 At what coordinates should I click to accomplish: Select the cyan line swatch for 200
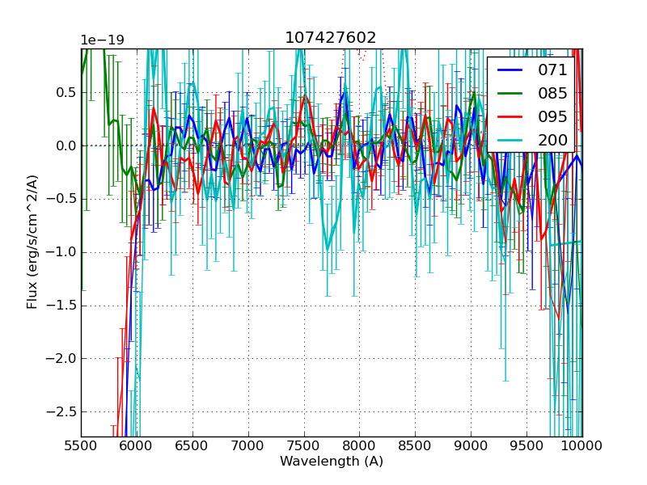click(510, 139)
